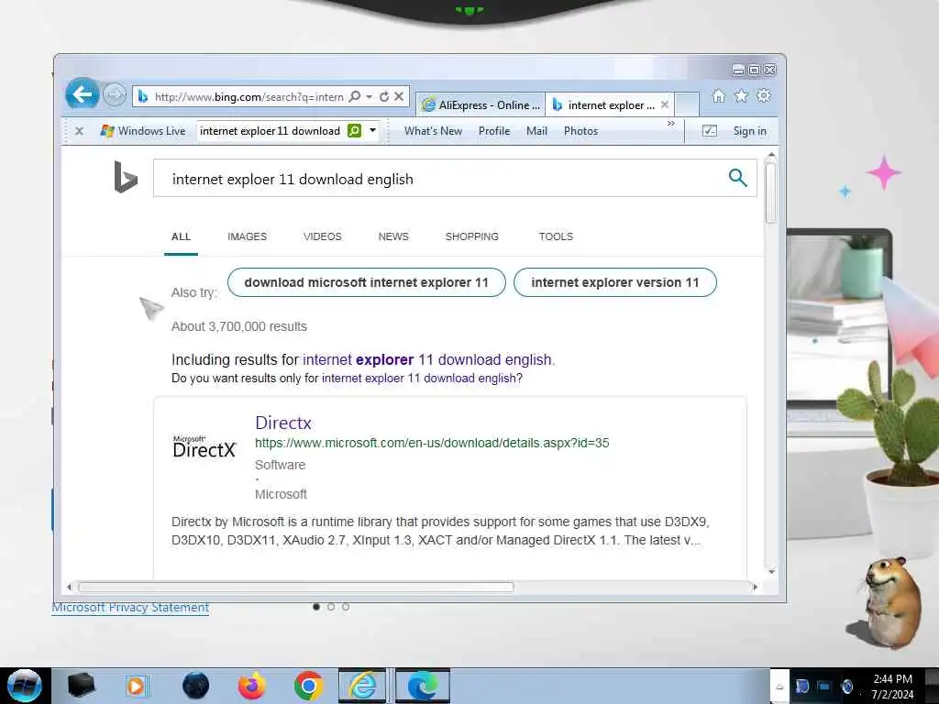The height and width of the screenshot is (704, 939).
Task: Click the Internet Explorer taskbar icon
Action: pyautogui.click(x=363, y=686)
